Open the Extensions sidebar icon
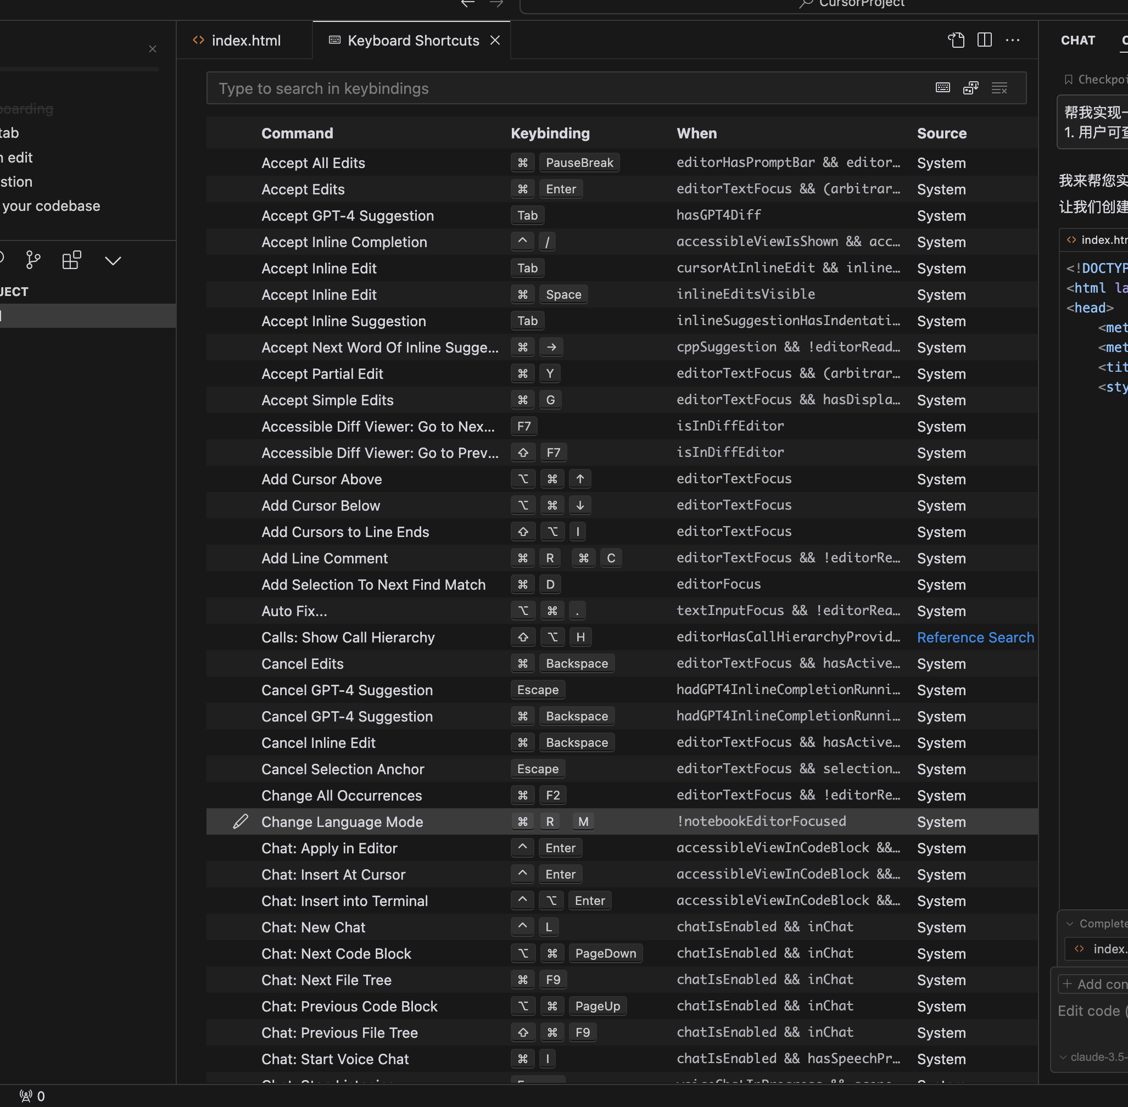This screenshot has height=1107, width=1128. coord(71,260)
